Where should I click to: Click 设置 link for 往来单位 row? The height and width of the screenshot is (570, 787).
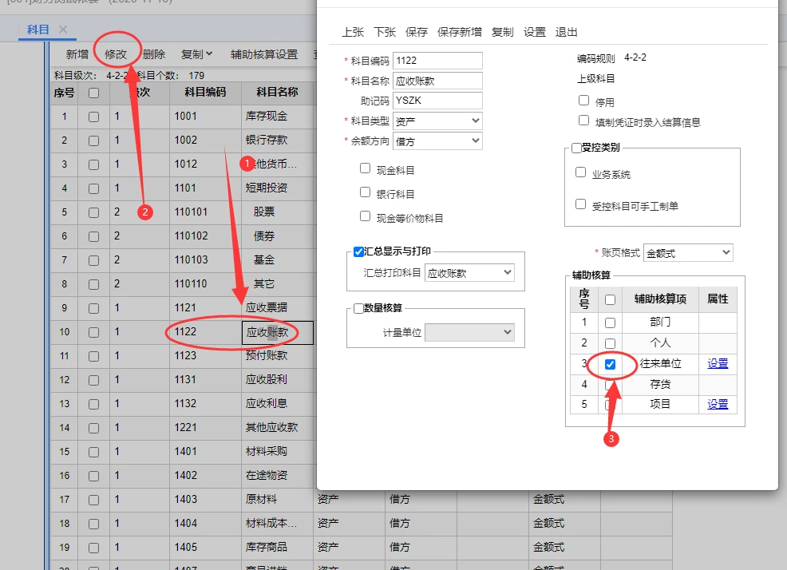tap(718, 363)
